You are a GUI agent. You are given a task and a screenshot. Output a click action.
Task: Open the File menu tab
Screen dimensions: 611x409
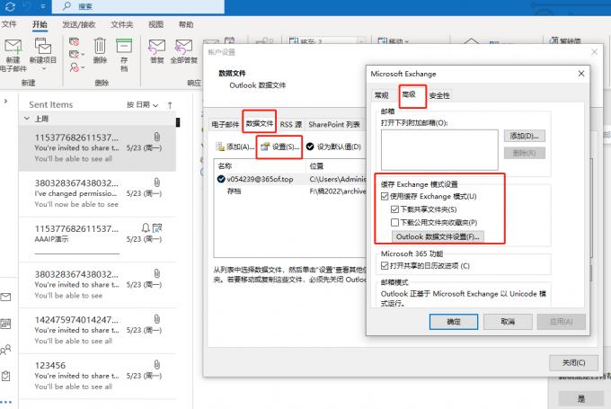pyautogui.click(x=9, y=24)
